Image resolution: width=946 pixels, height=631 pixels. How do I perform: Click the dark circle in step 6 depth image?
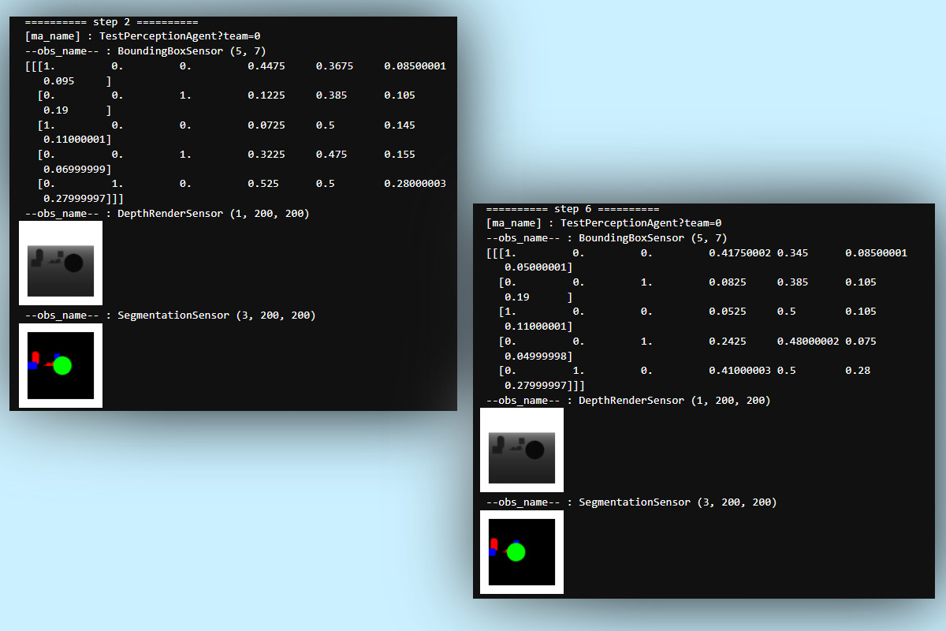[534, 450]
